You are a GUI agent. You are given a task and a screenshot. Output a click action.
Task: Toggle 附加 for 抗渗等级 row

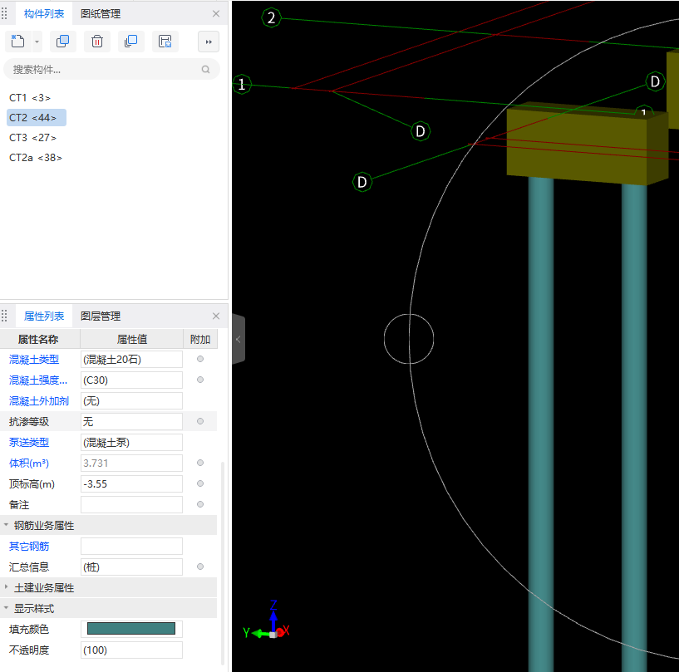(200, 421)
